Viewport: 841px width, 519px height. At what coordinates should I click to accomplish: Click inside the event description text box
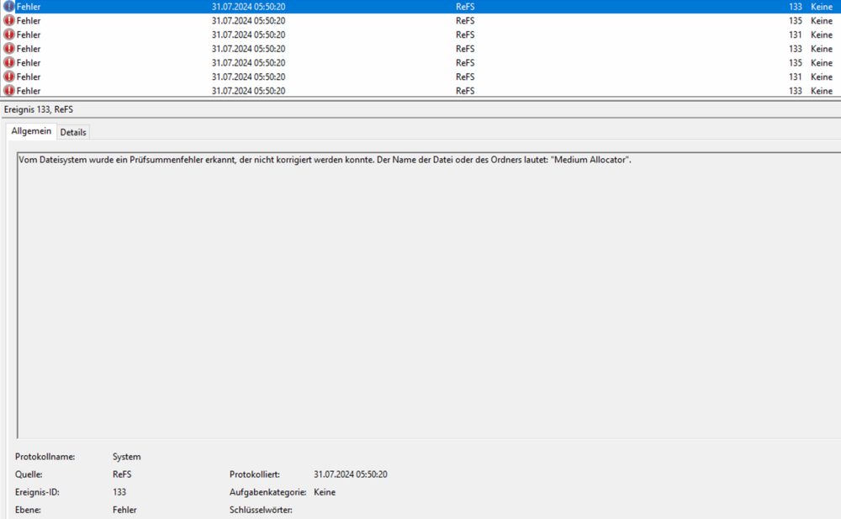pyautogui.click(x=420, y=294)
